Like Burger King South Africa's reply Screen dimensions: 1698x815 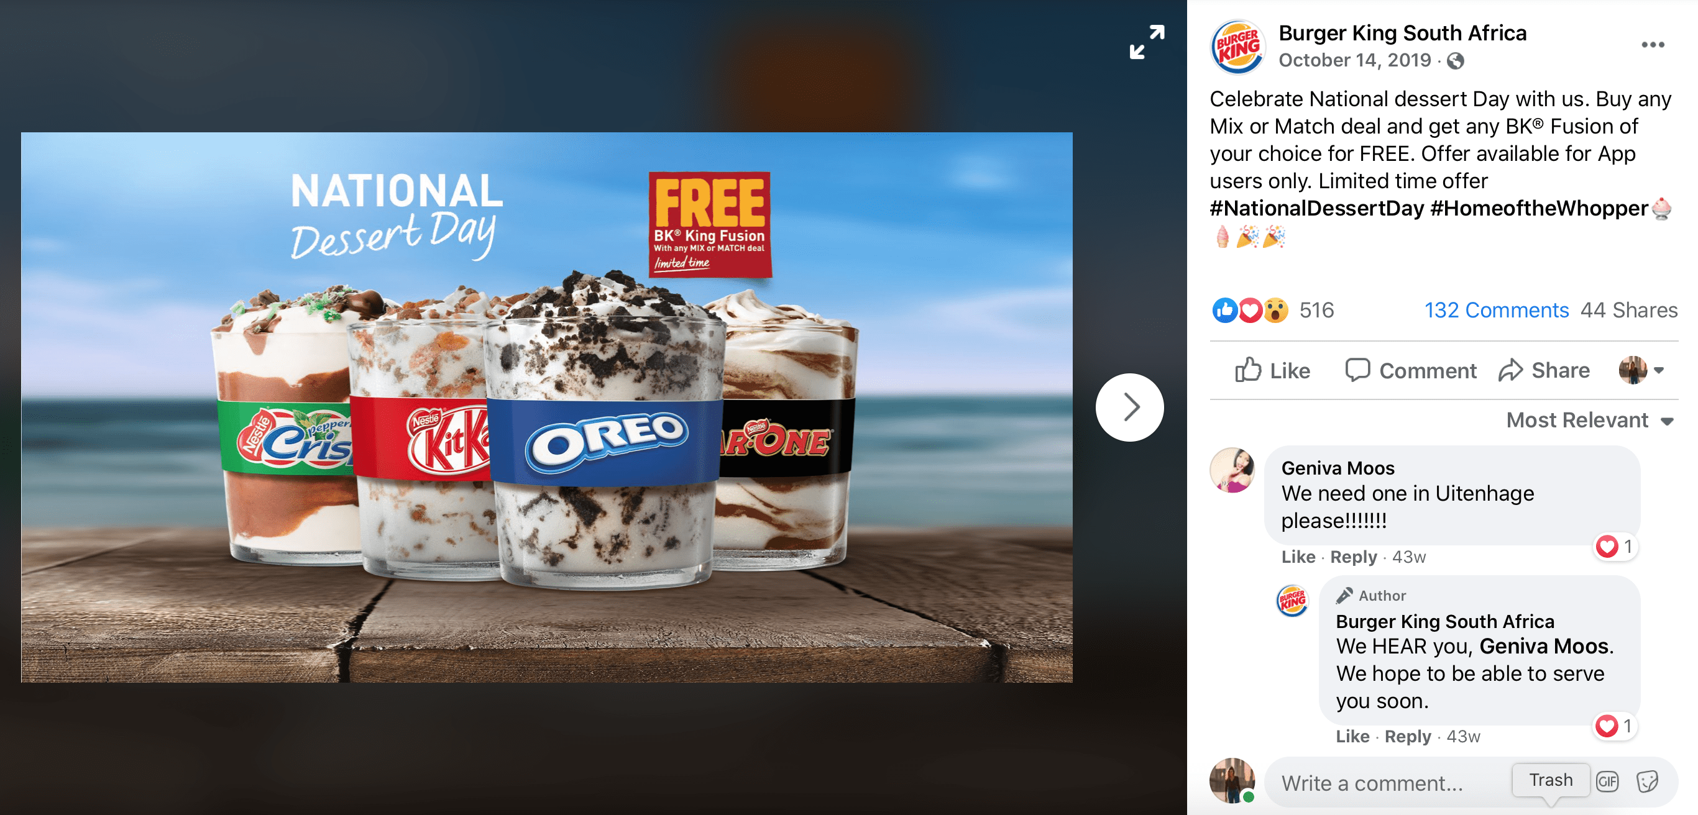pos(1352,737)
